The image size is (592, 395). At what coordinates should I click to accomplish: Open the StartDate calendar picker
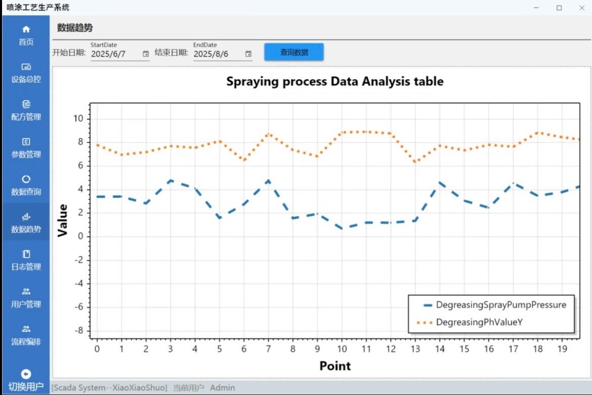click(146, 54)
